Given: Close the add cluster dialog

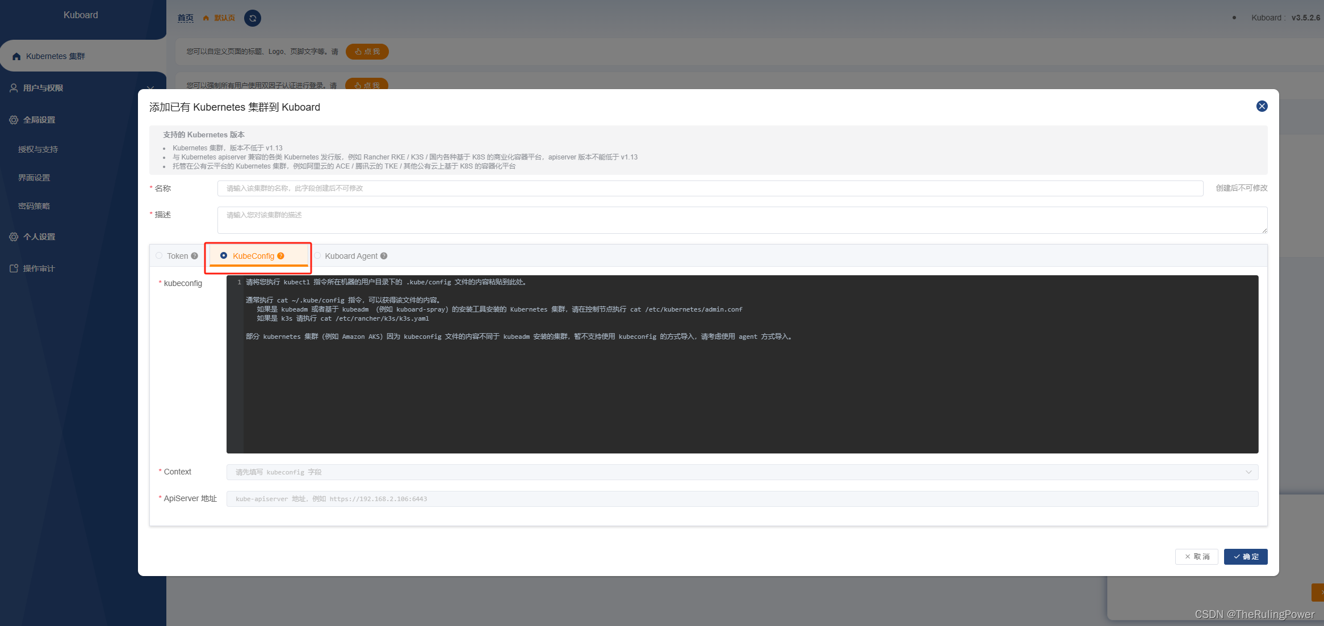Looking at the screenshot, I should 1262,106.
